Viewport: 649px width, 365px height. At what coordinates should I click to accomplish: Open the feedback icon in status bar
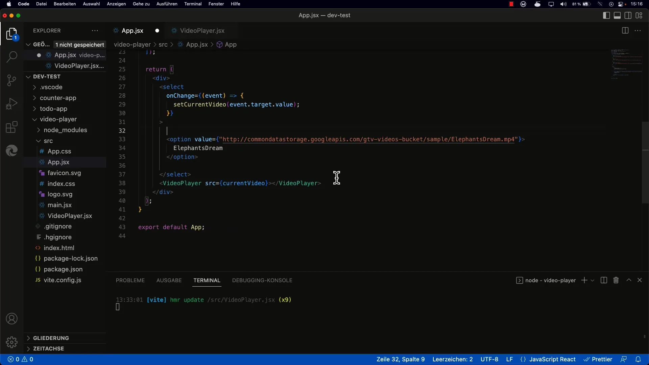[624, 359]
